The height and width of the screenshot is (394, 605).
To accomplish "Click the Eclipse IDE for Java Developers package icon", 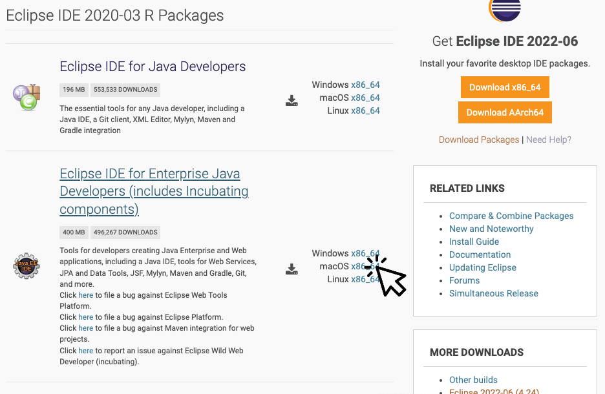I will (27, 98).
